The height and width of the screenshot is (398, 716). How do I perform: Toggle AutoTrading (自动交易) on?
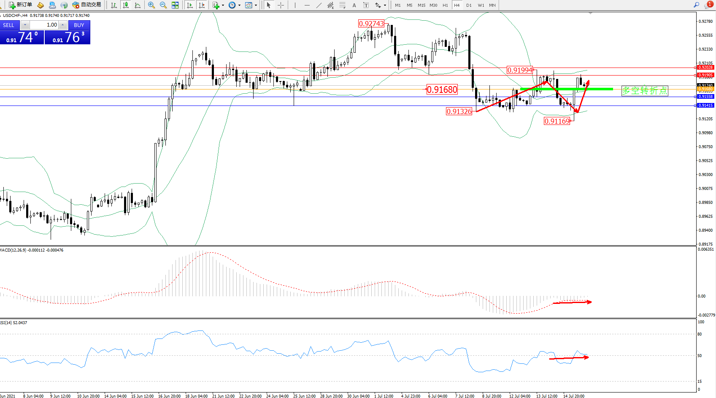[87, 5]
